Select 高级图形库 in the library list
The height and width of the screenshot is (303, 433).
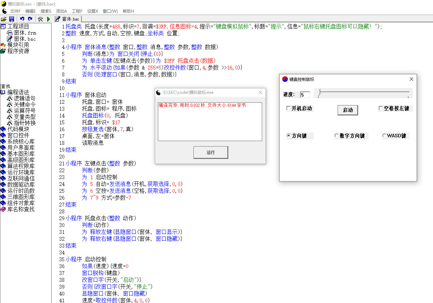(x=21, y=160)
